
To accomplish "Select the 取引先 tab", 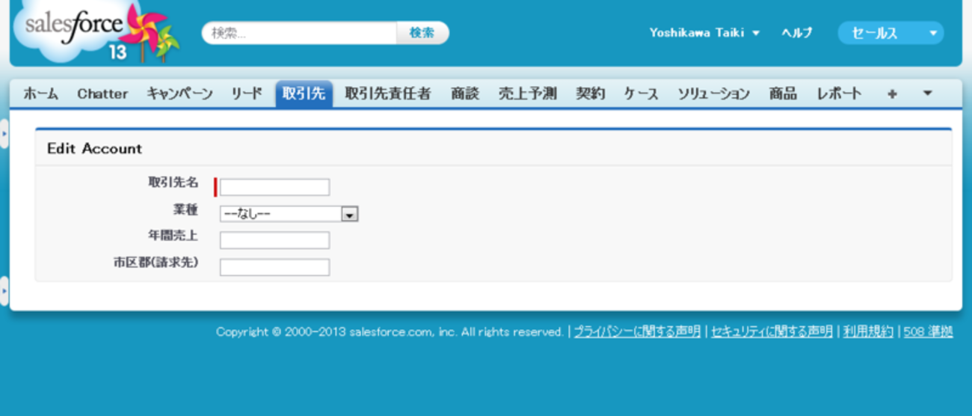I will [304, 94].
